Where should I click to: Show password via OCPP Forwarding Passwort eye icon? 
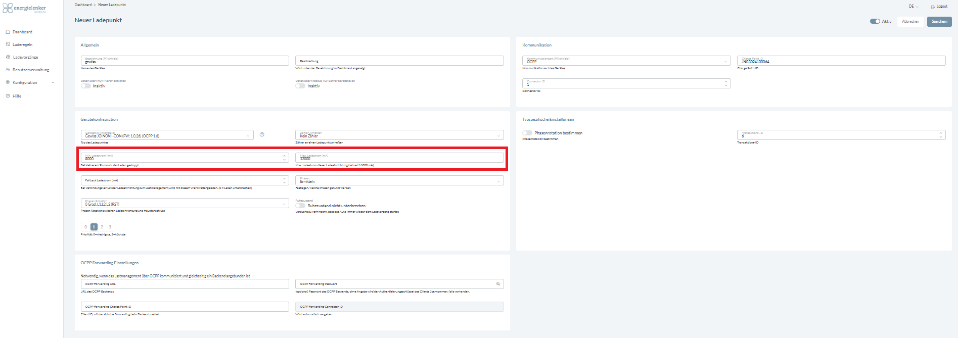click(498, 284)
